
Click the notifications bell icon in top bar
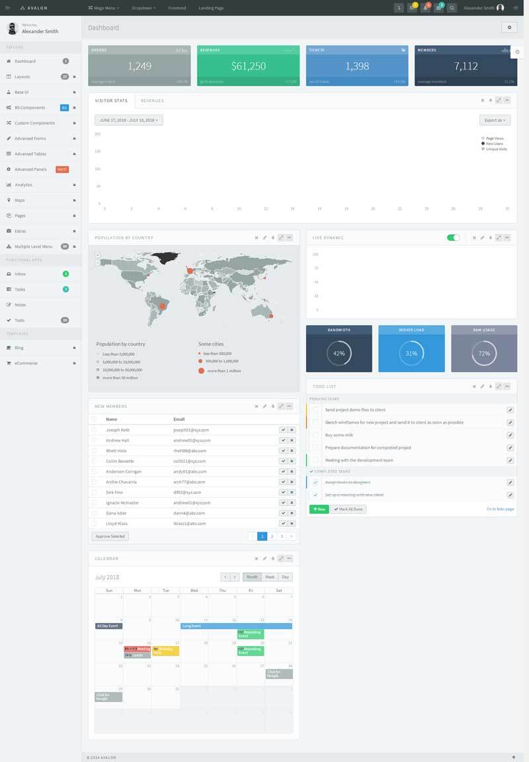(x=425, y=8)
